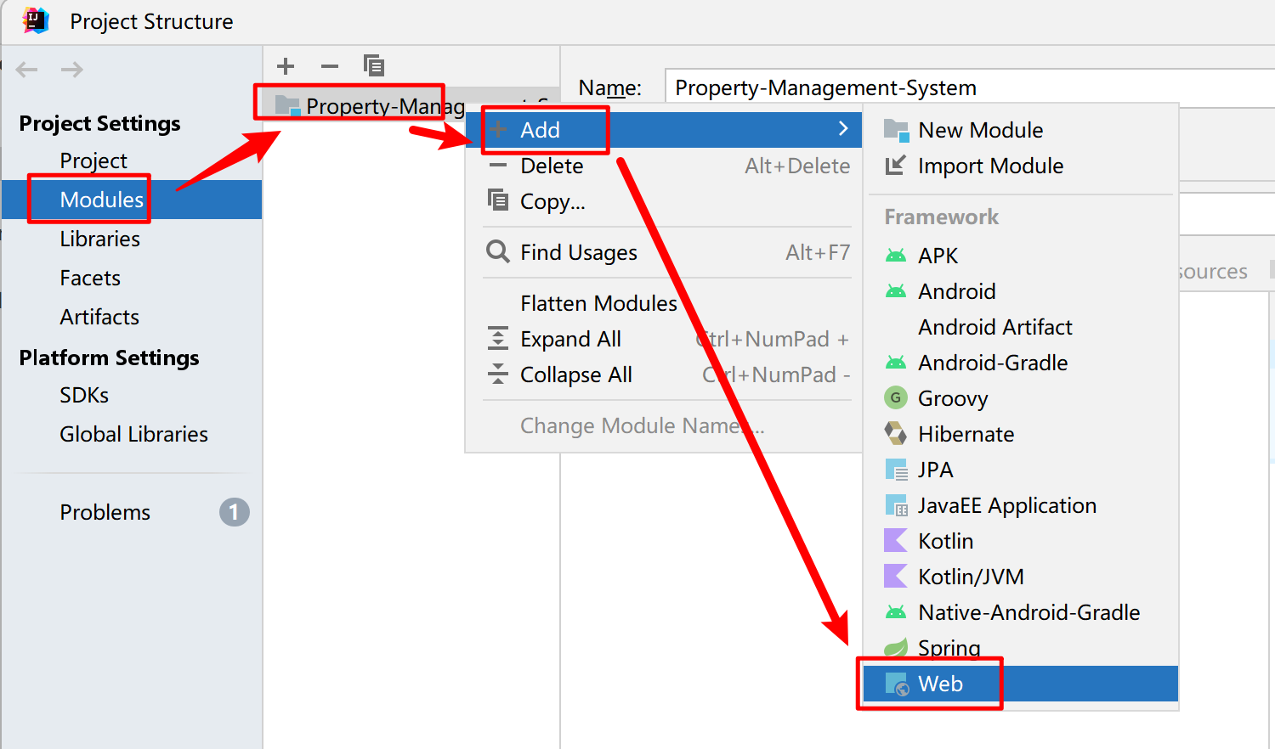
Task: Click the Import Module arrow icon
Action: [x=895, y=166]
